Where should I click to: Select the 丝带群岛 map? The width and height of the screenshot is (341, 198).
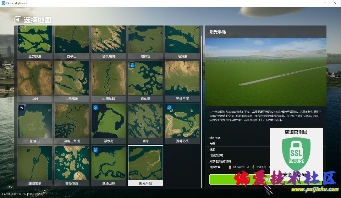(35, 40)
